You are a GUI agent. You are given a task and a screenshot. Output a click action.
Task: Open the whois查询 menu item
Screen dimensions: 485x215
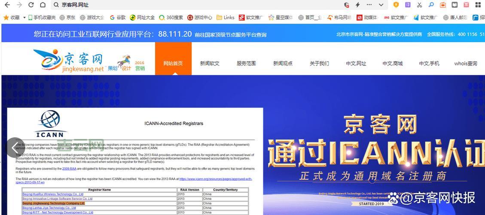click(466, 64)
